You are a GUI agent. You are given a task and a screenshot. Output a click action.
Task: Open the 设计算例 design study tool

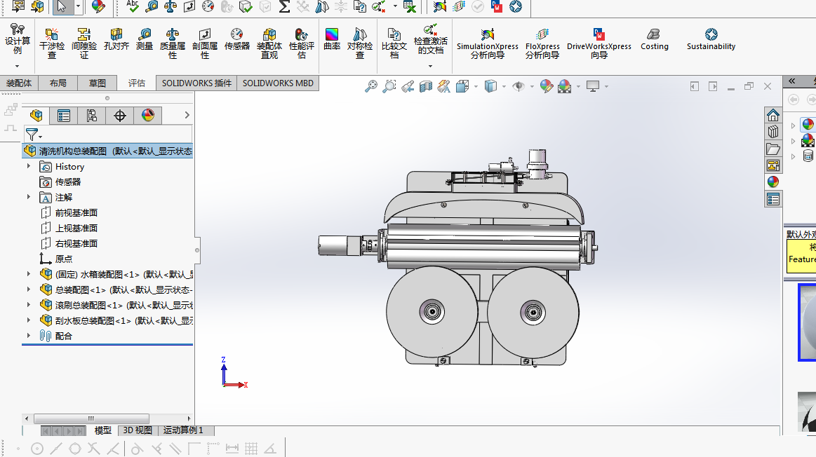tap(17, 39)
